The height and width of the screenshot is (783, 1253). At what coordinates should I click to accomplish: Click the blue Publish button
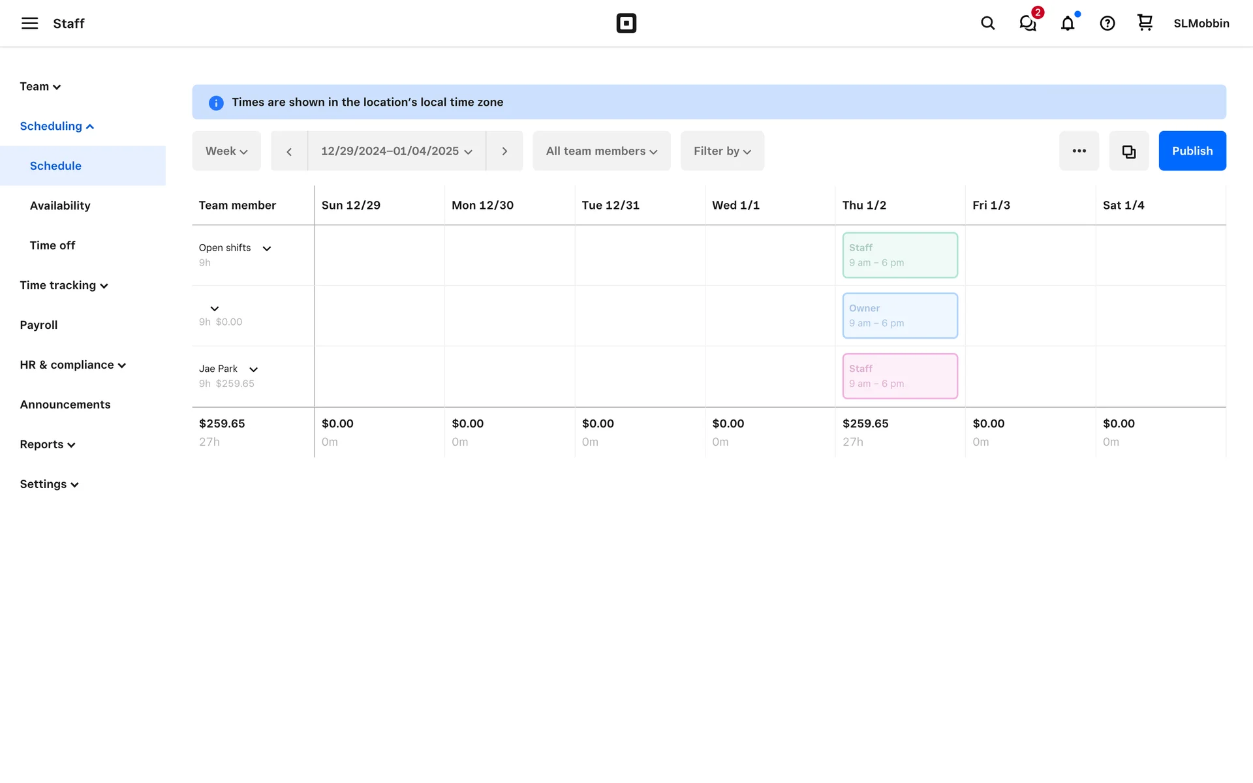click(x=1192, y=151)
